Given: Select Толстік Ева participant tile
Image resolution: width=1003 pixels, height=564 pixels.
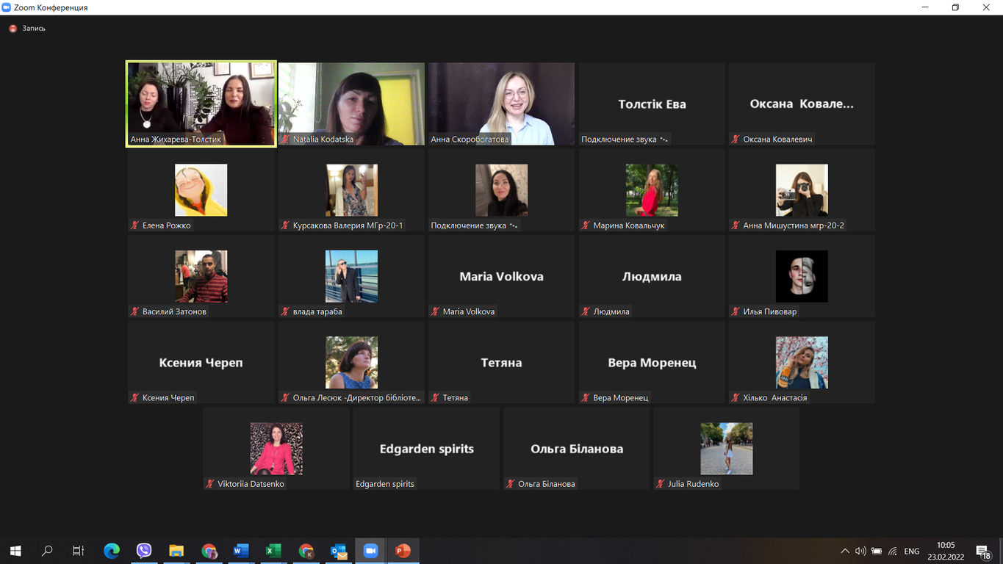Looking at the screenshot, I should coord(652,104).
